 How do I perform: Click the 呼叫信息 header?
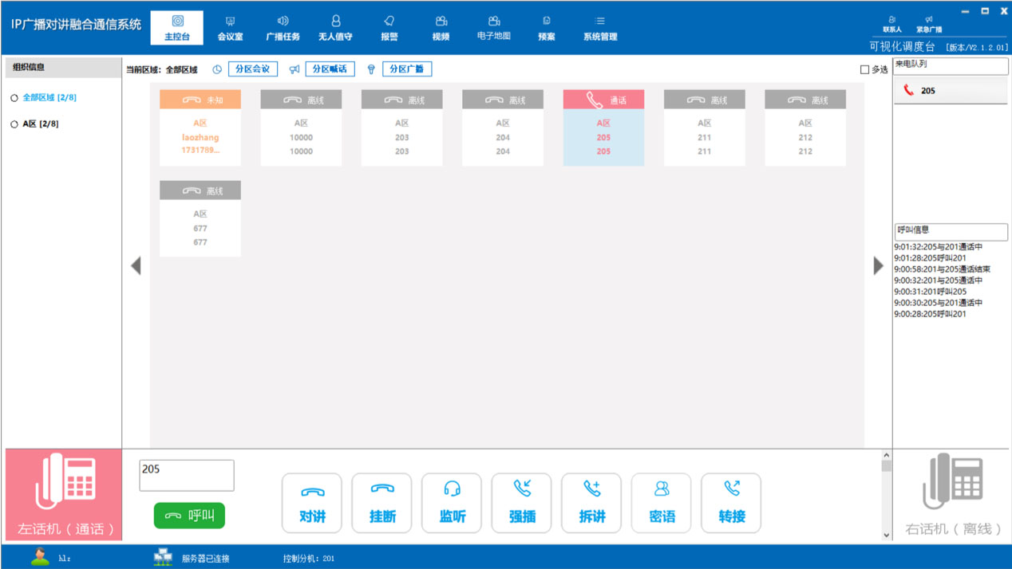pyautogui.click(x=951, y=231)
